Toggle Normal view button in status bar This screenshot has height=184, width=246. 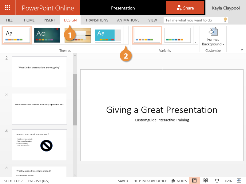[194, 181]
